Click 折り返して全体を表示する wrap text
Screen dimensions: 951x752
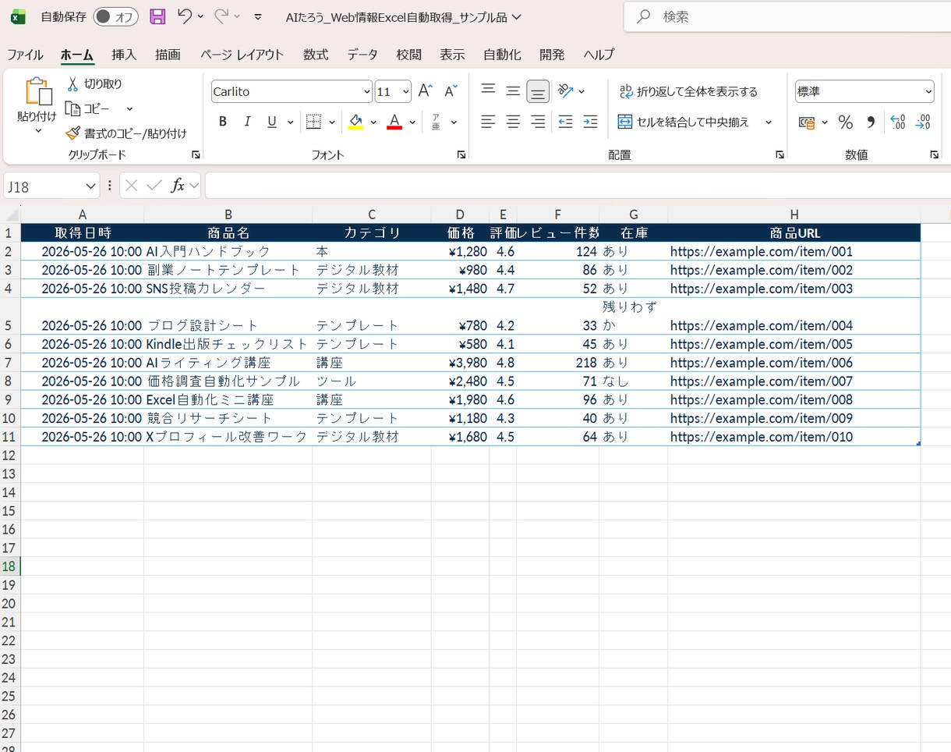coord(688,91)
